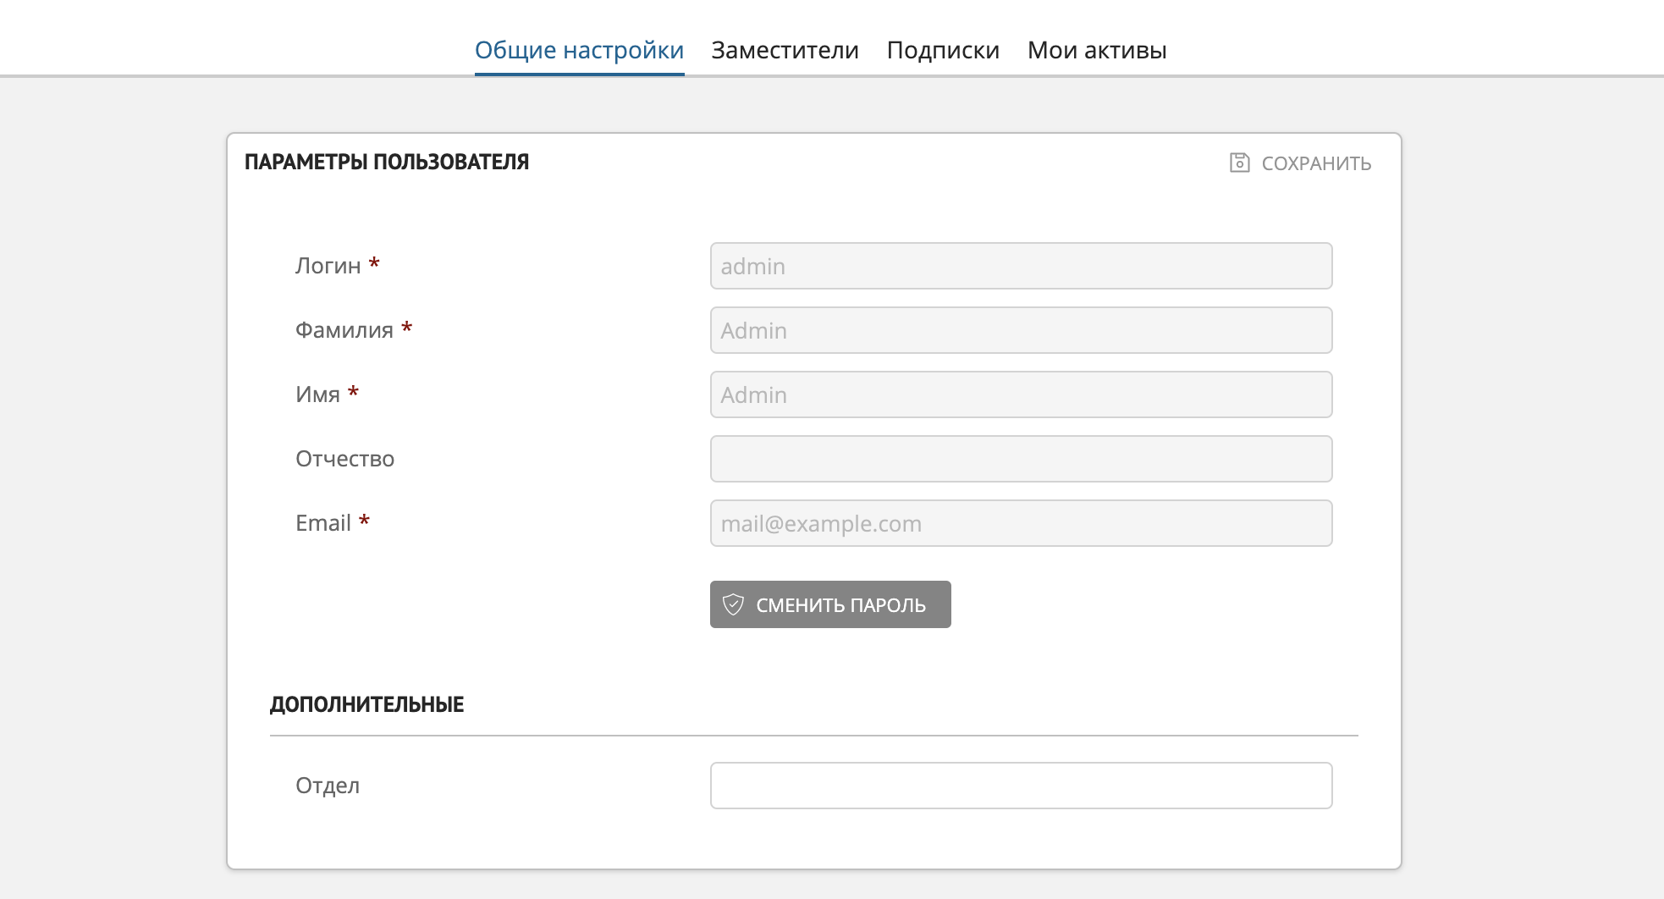Click the Отчество field label

[x=344, y=459]
